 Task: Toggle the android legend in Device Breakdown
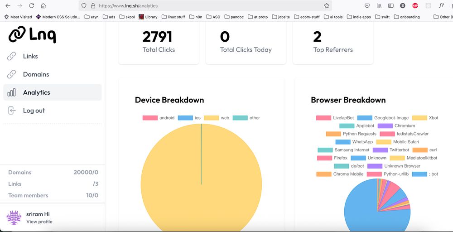coord(158,118)
